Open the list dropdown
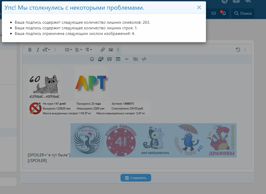This screenshot has width=266, height=194. click(x=68, y=50)
